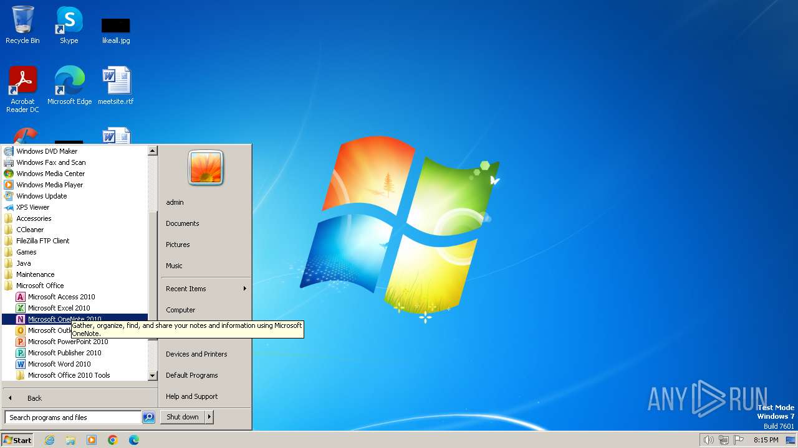
Task: Start Windows Media Player from Start menu
Action: coord(75,185)
